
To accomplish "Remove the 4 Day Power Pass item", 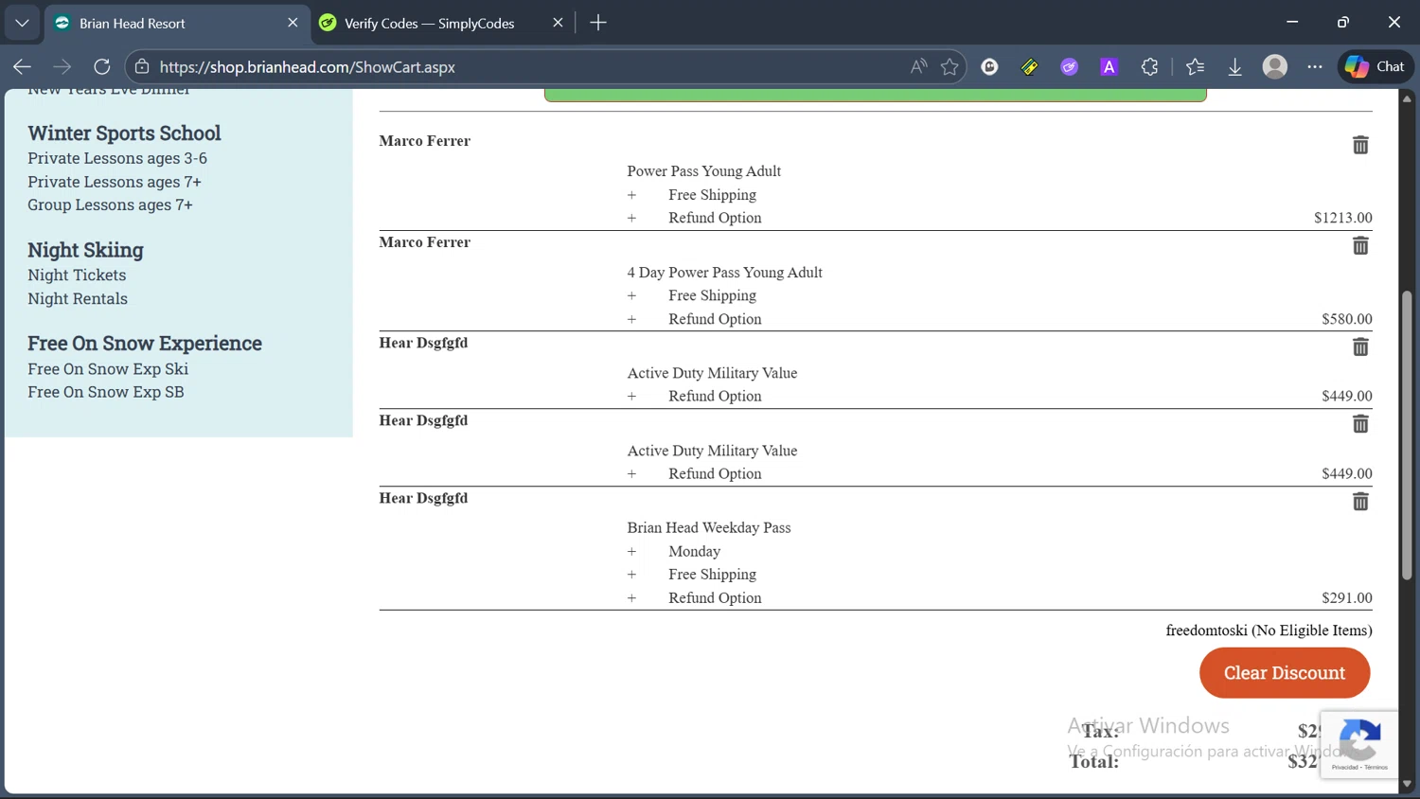I will pyautogui.click(x=1360, y=246).
